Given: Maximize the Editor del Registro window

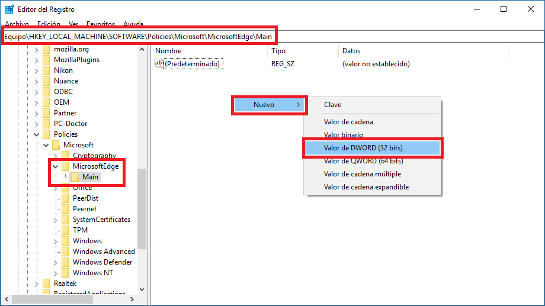Looking at the screenshot, I should [504, 9].
